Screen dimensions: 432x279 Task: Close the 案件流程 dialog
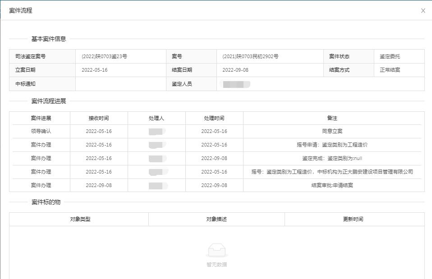pos(423,11)
